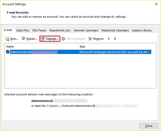The width and height of the screenshot is (161, 131).
Task: Click the Change... button label
Action: click(x=52, y=39)
